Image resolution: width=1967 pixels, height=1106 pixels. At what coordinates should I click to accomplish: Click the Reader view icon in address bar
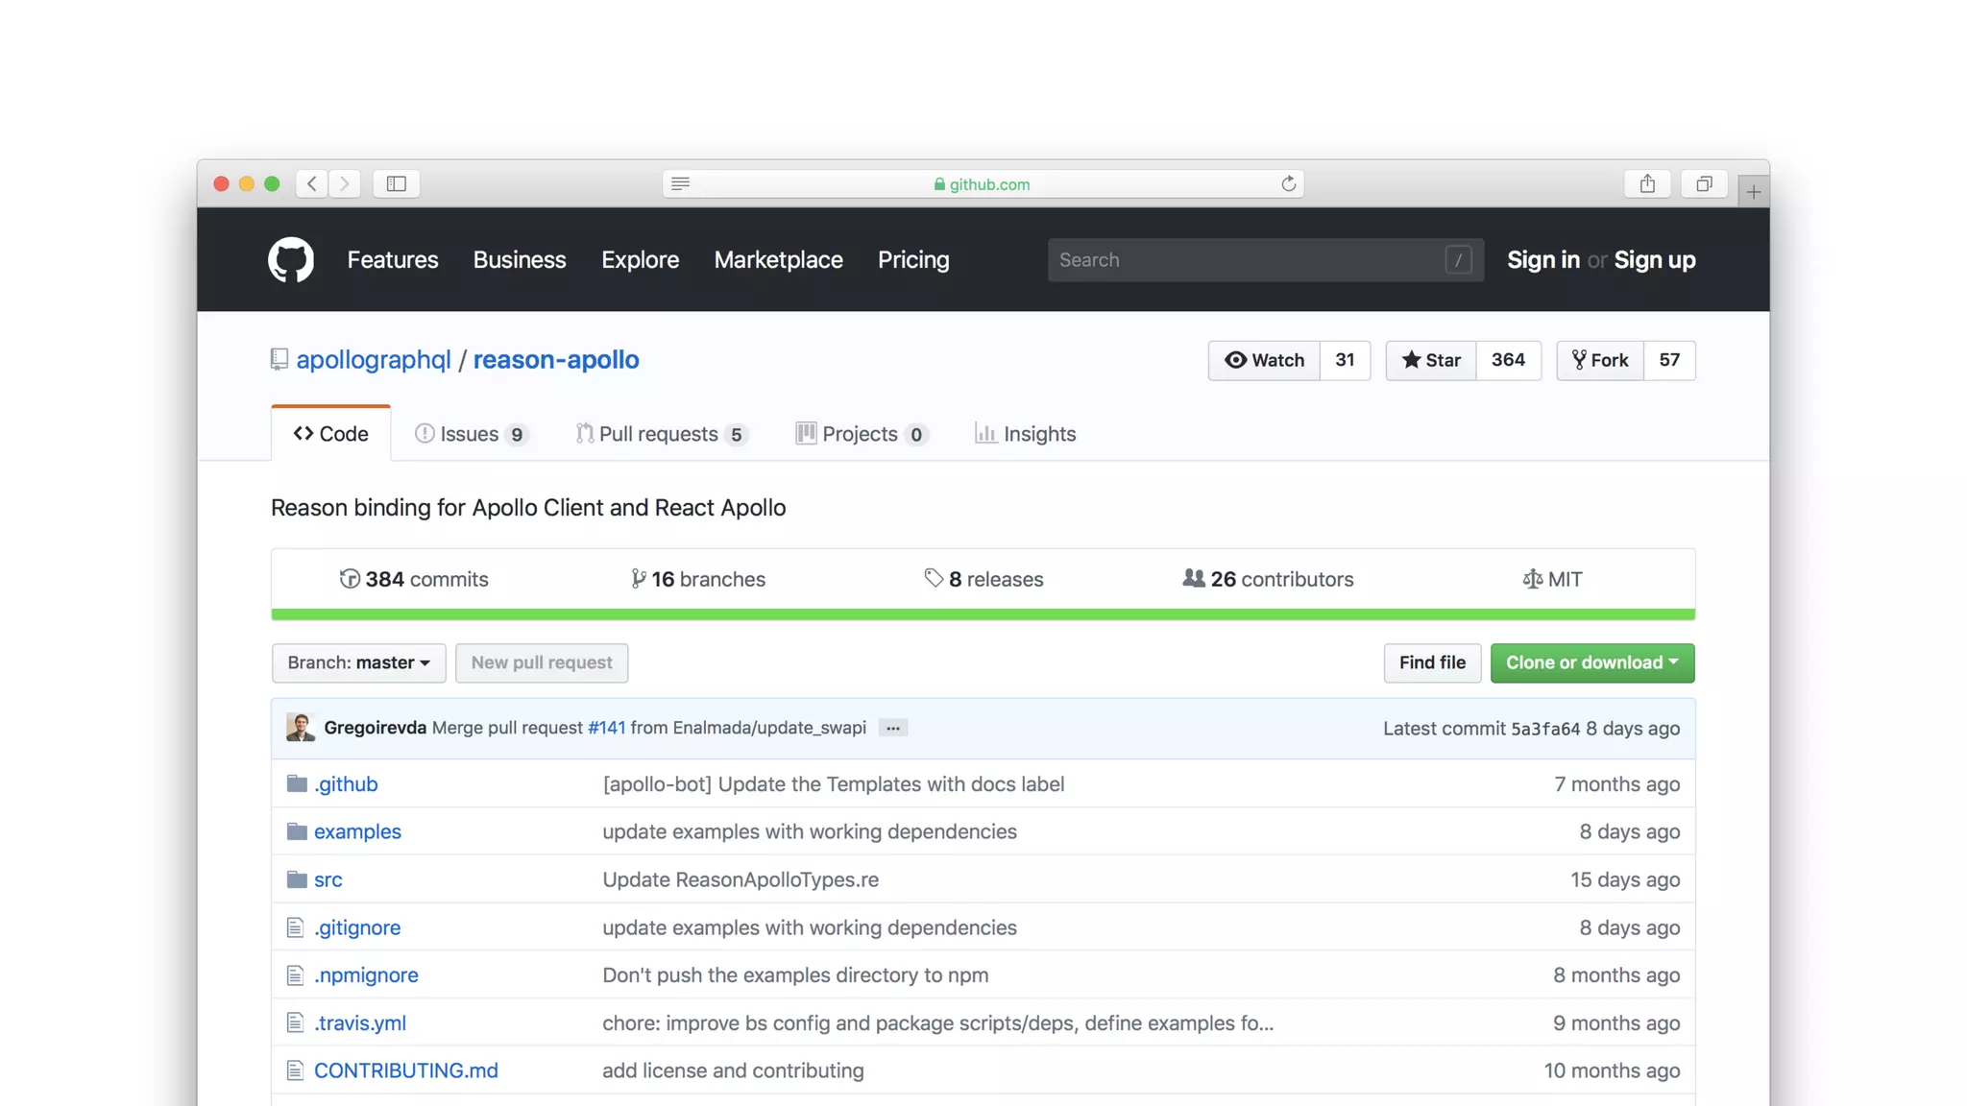click(680, 183)
